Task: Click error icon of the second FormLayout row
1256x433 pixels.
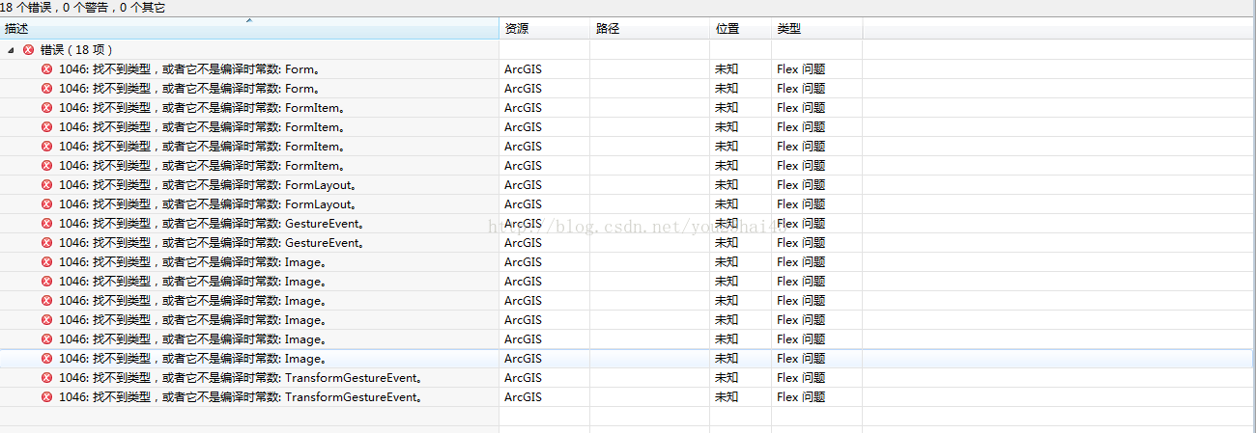Action: [x=47, y=203]
